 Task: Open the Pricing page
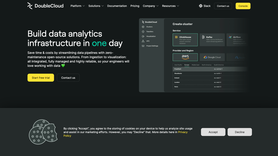135,6
